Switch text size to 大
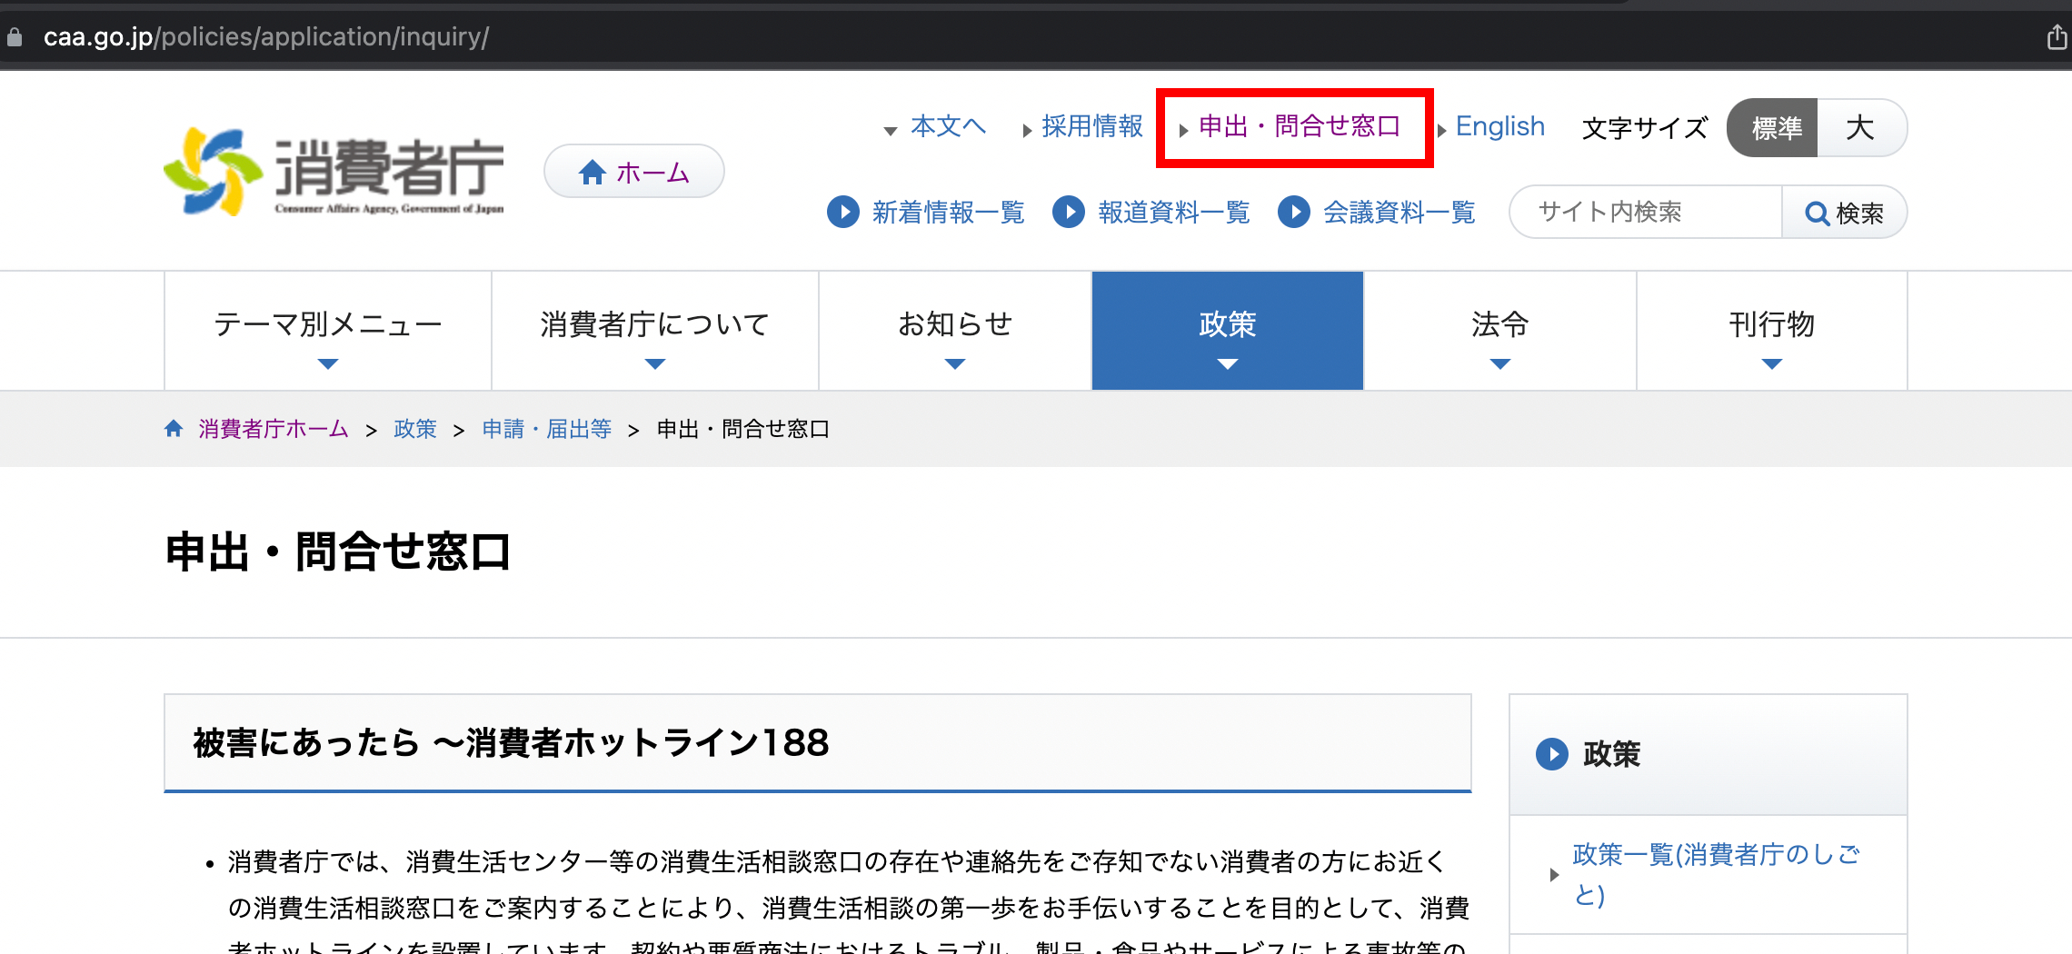The height and width of the screenshot is (954, 2072). pos(1862,128)
